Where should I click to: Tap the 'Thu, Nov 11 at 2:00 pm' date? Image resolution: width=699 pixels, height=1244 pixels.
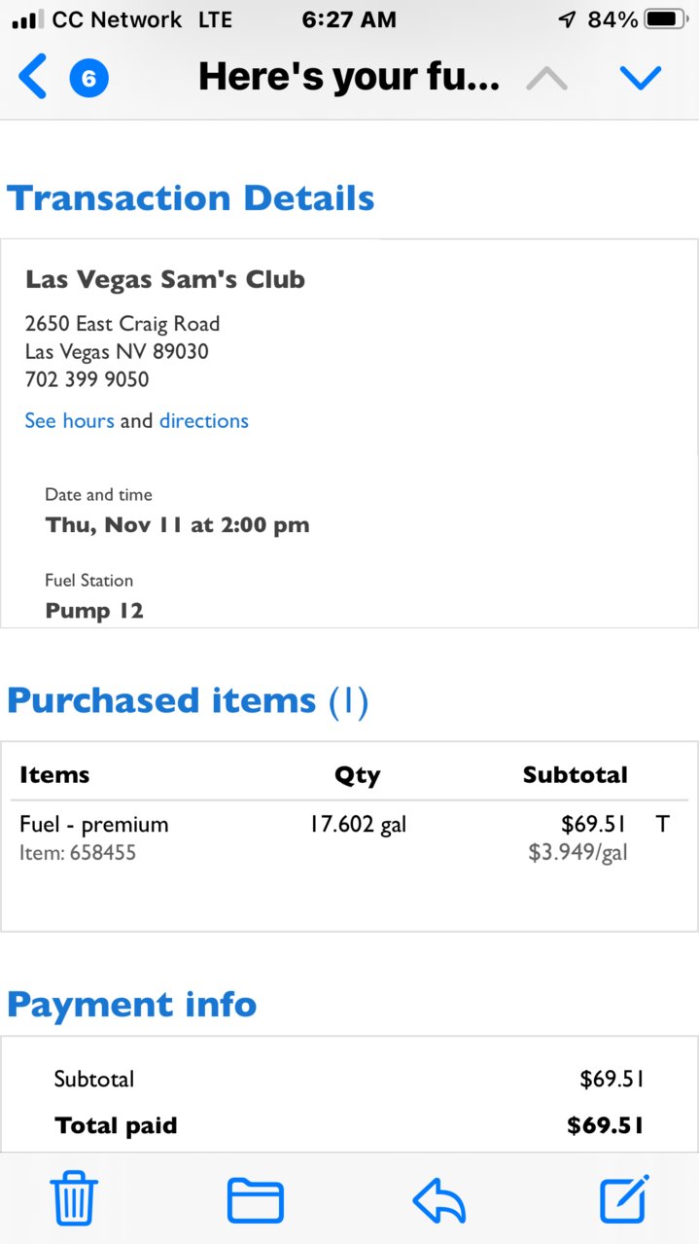[177, 525]
